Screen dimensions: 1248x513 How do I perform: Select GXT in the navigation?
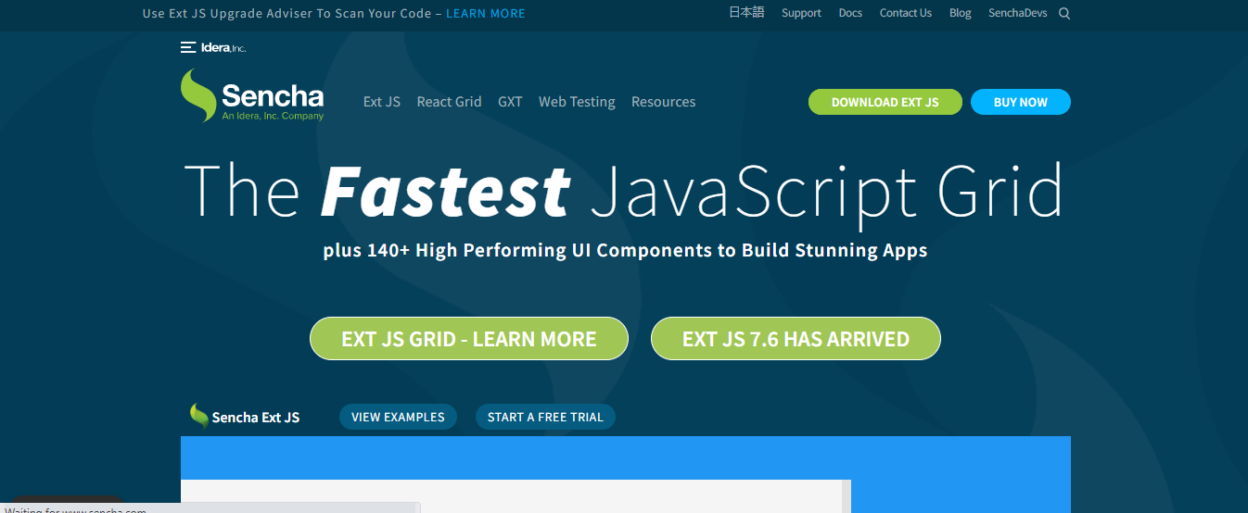click(510, 102)
